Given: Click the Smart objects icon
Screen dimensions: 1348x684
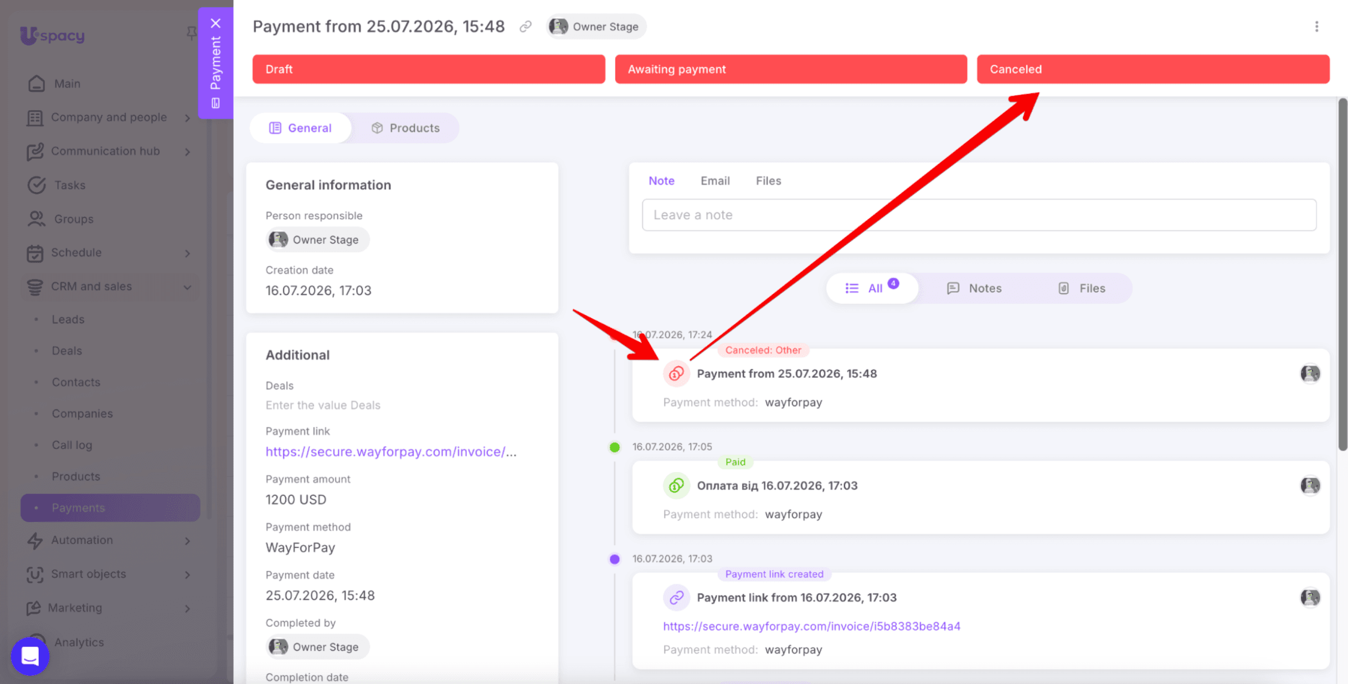Looking at the screenshot, I should pyautogui.click(x=35, y=574).
